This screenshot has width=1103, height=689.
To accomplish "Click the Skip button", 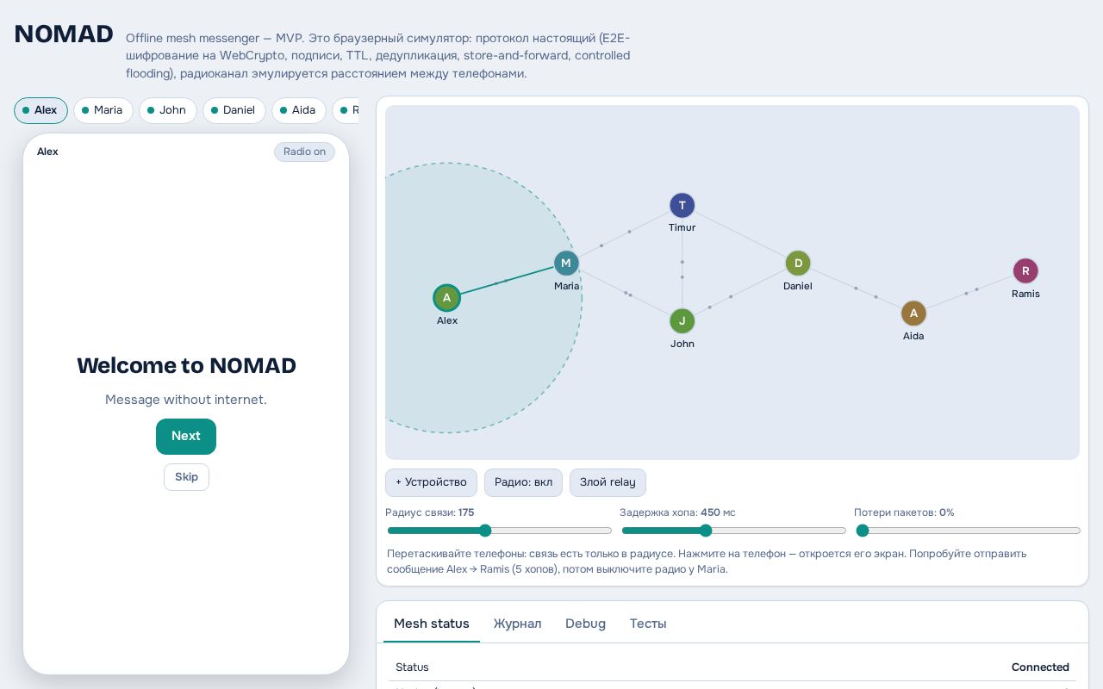I will (x=186, y=477).
